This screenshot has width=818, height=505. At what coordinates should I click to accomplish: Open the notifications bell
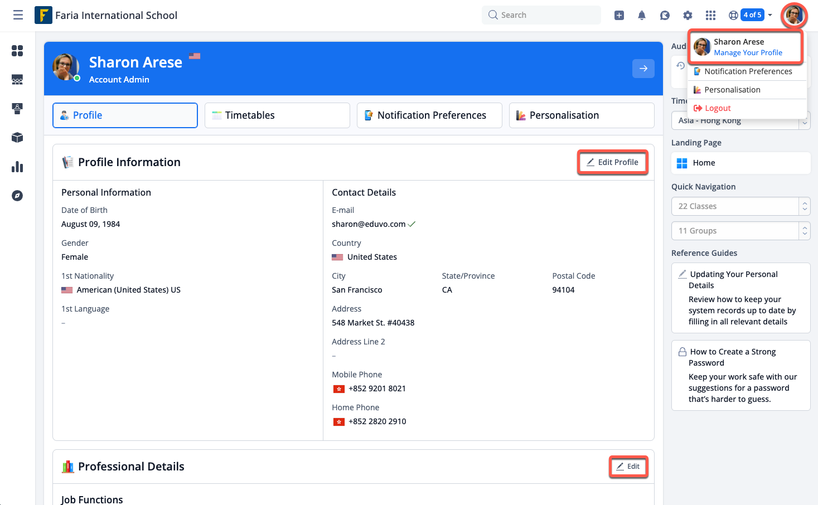[x=642, y=15]
